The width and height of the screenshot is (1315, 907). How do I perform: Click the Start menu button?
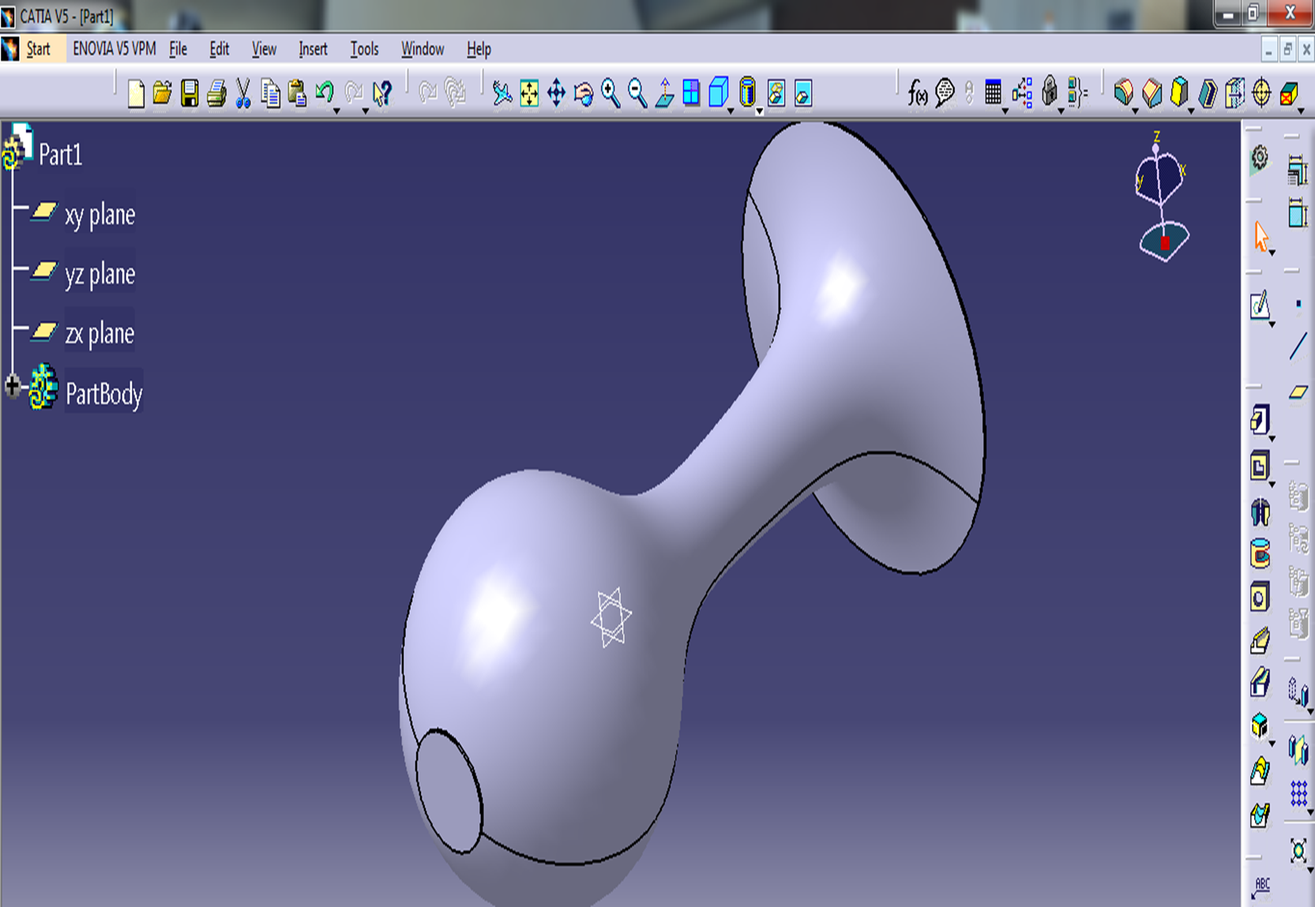(38, 49)
